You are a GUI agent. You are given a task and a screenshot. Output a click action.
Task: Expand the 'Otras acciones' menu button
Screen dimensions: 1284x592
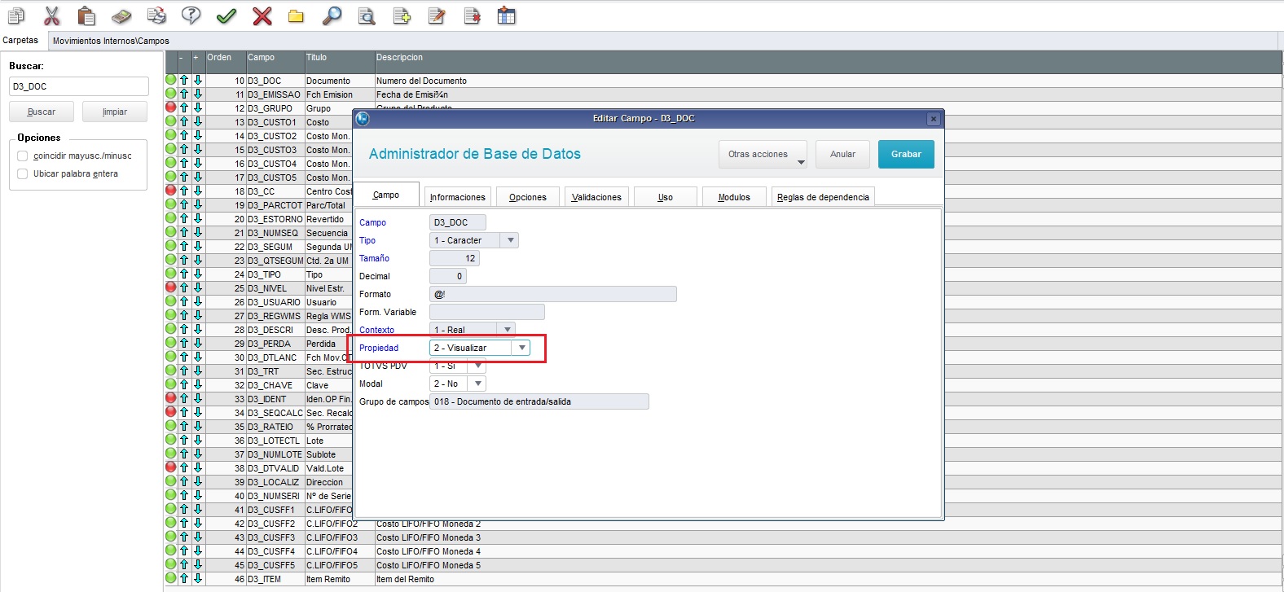click(x=763, y=154)
